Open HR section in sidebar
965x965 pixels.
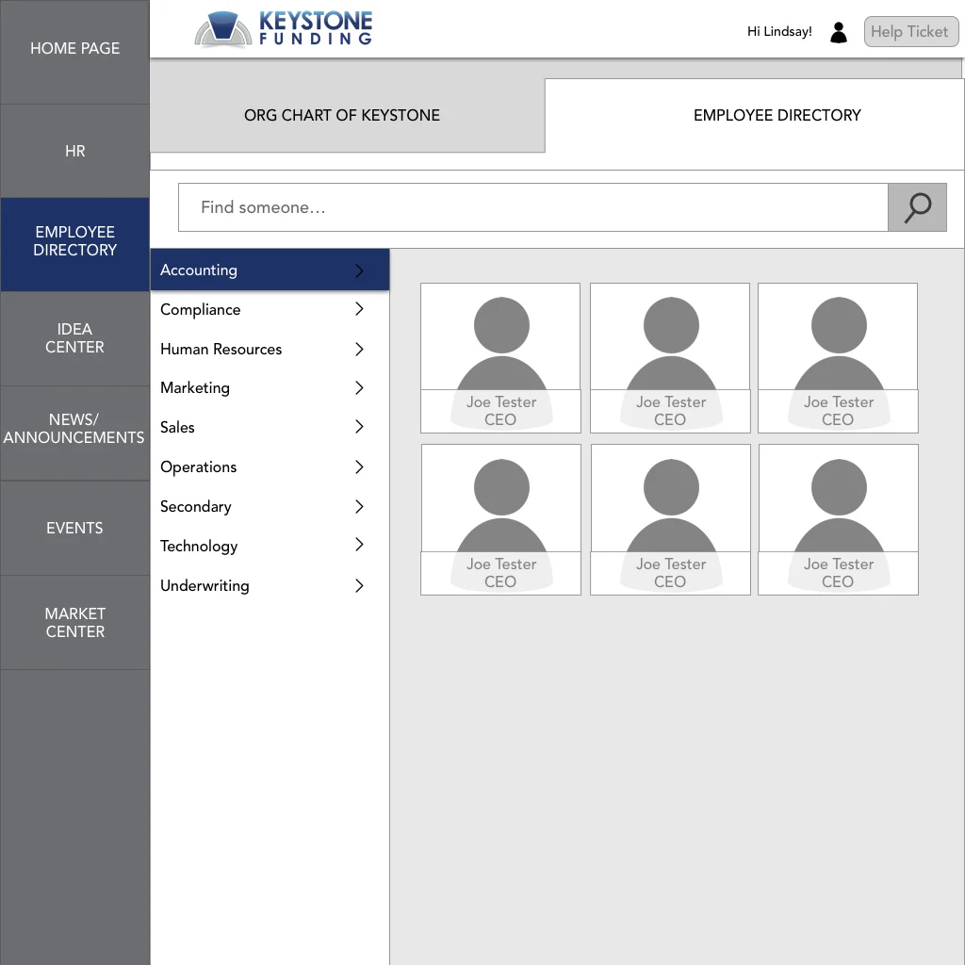click(x=75, y=151)
